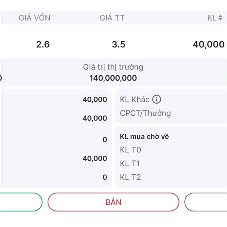Tap the red BÁN sell button
The width and height of the screenshot is (227, 227).
[x=113, y=202]
